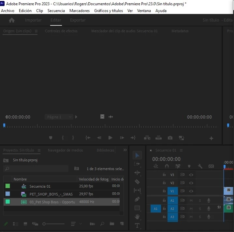Select the Slip tool
The image size is (234, 232).
tap(137, 190)
